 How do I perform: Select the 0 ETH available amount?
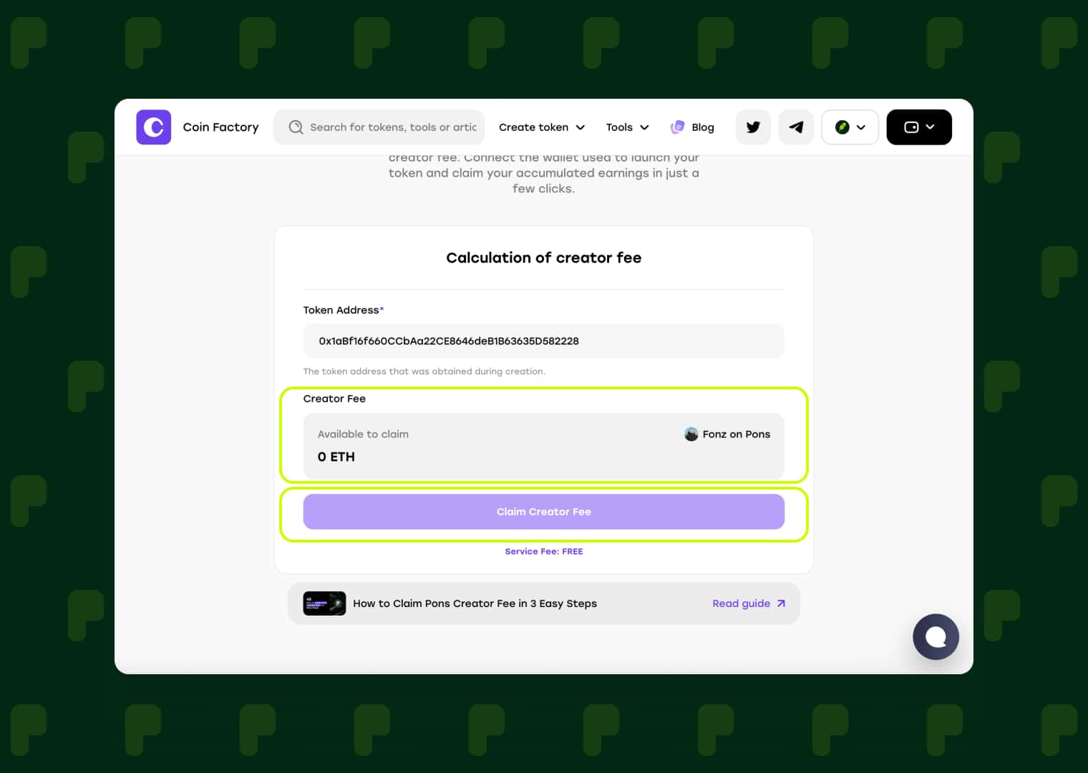point(336,457)
